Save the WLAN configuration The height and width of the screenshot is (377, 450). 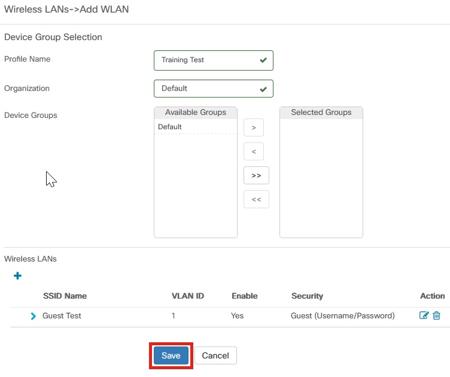pyautogui.click(x=171, y=355)
